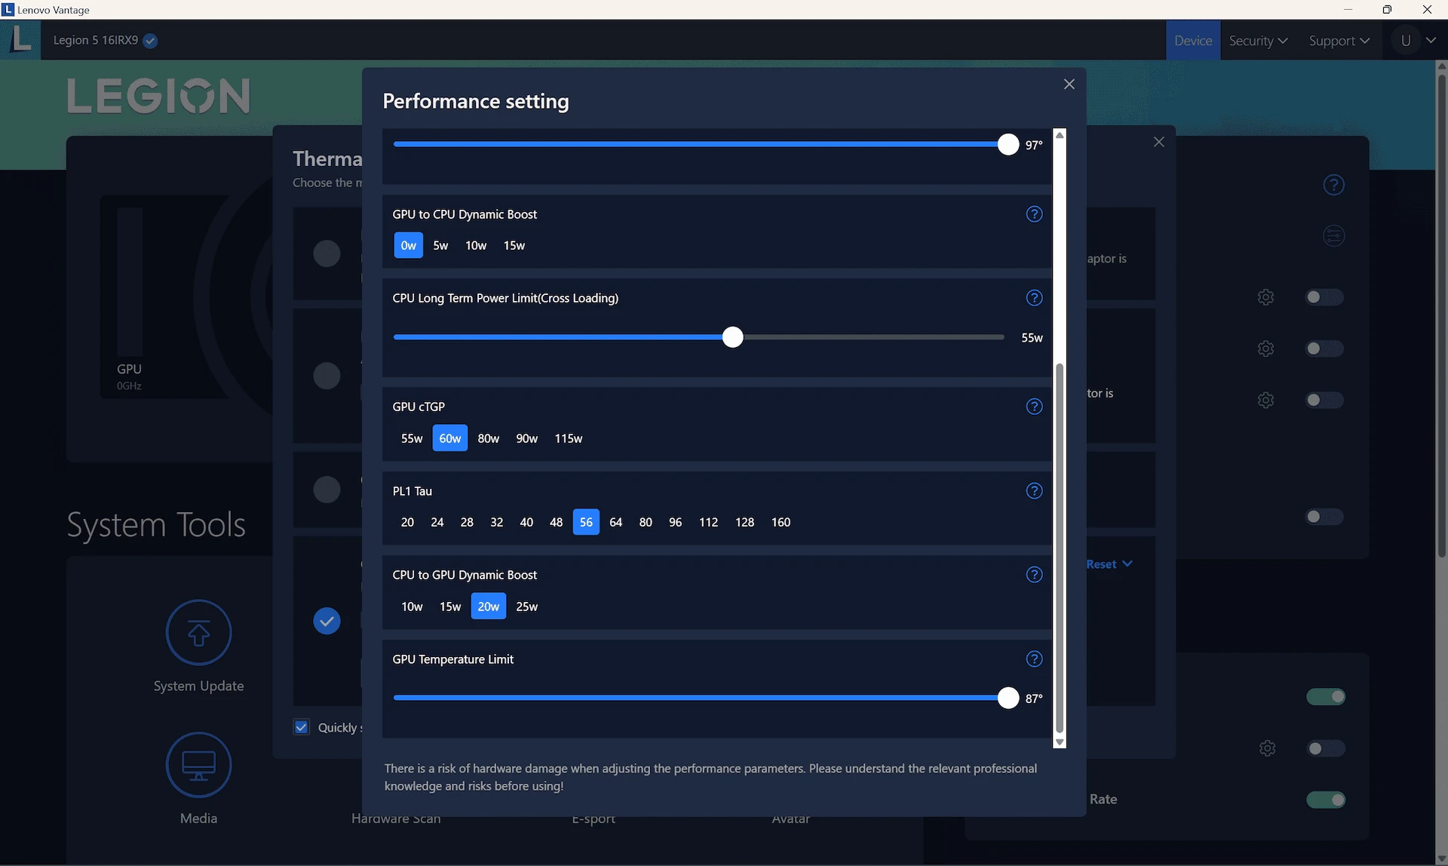Select the checked thermal mode radio
This screenshot has height=866, width=1448.
tap(327, 621)
